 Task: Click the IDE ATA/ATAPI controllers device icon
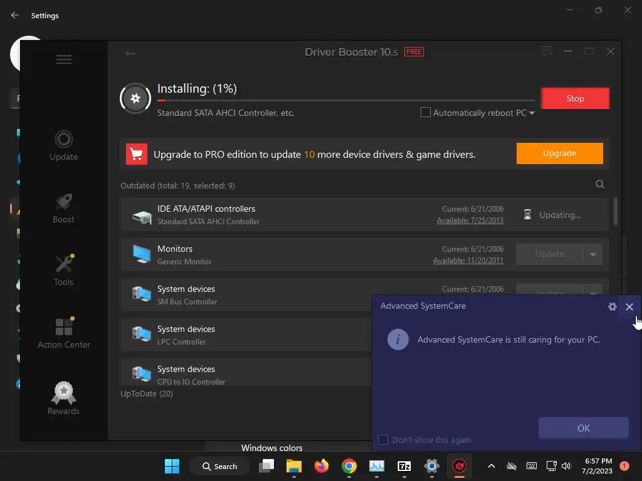[142, 216]
